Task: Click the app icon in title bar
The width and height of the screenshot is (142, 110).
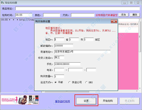Action: coord(2,3)
